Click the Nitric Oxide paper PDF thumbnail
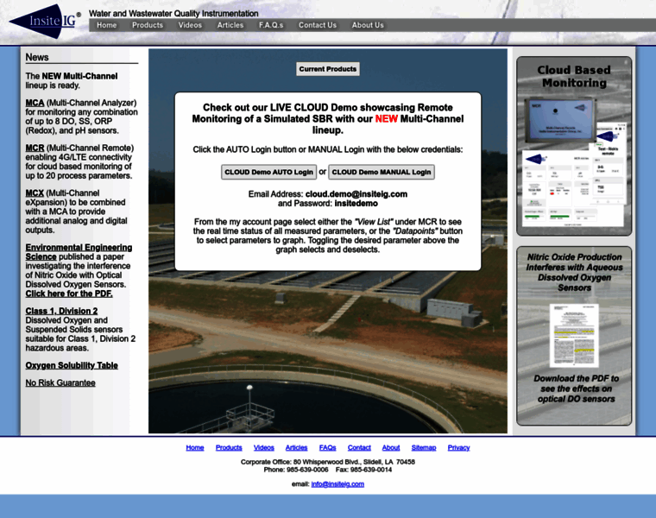 pyautogui.click(x=574, y=336)
